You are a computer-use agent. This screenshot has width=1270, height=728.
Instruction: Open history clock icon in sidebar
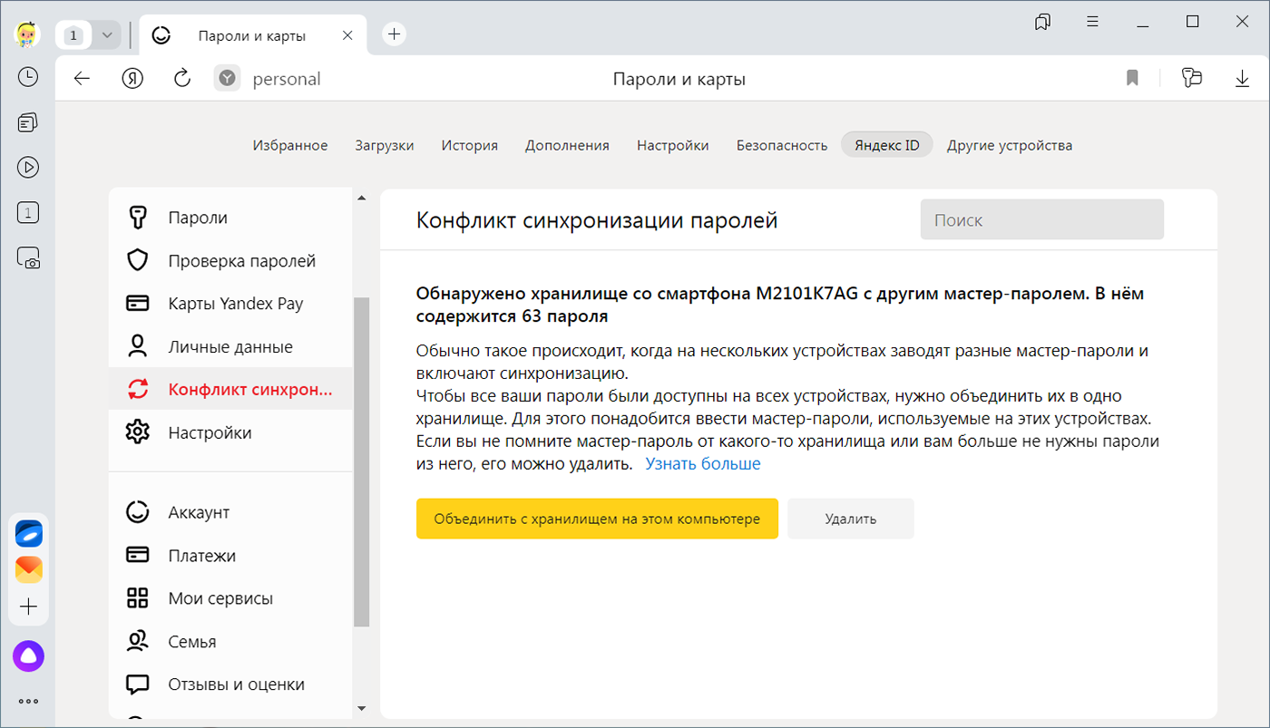[x=28, y=77]
